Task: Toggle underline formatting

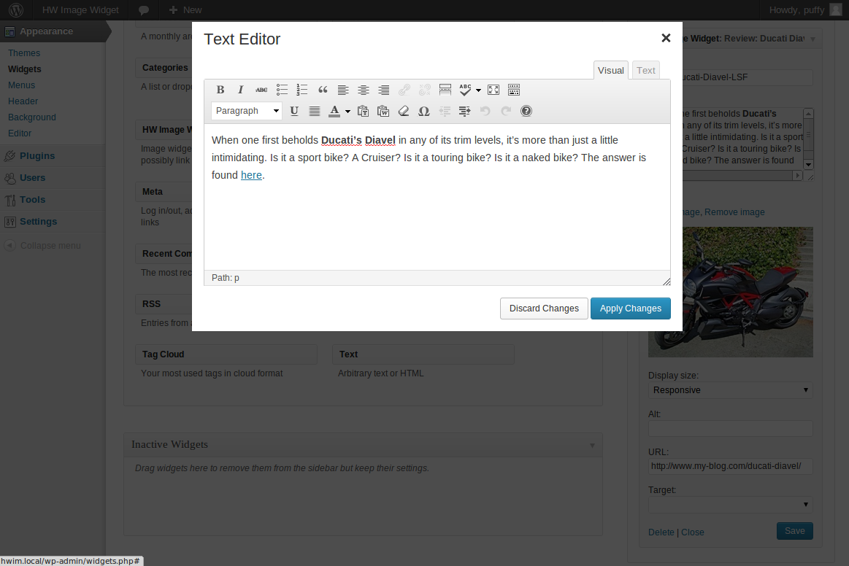Action: [x=294, y=111]
